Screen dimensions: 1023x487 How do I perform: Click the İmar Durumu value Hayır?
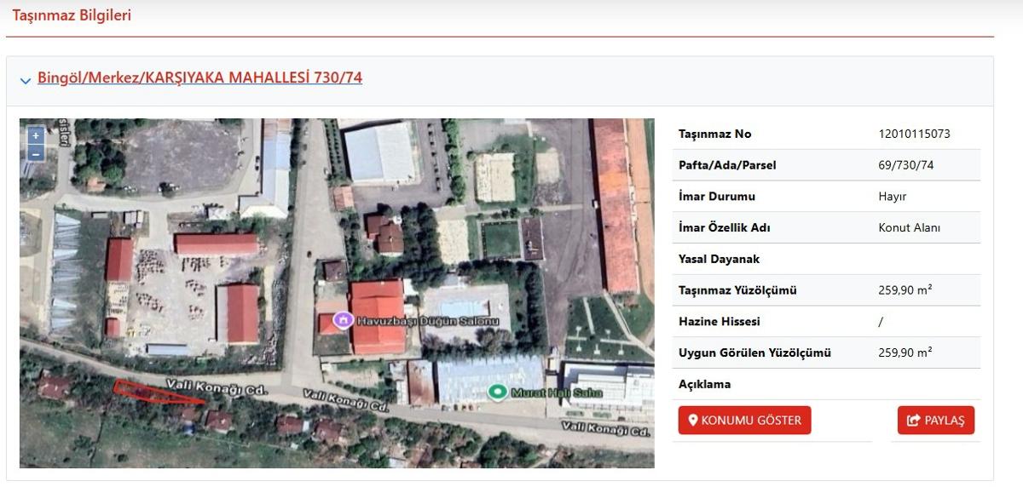point(892,197)
